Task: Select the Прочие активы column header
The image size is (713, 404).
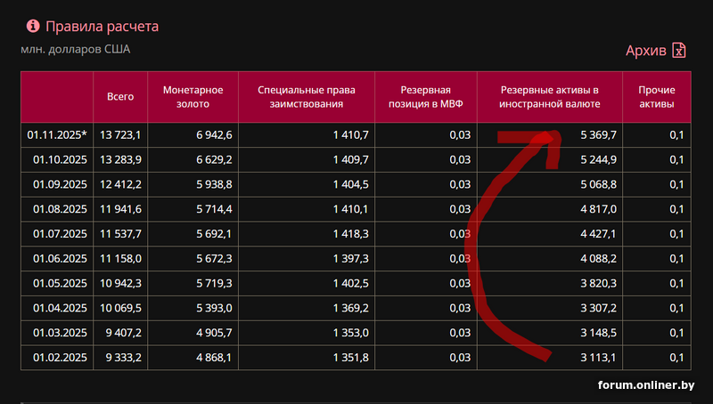Action: point(655,97)
